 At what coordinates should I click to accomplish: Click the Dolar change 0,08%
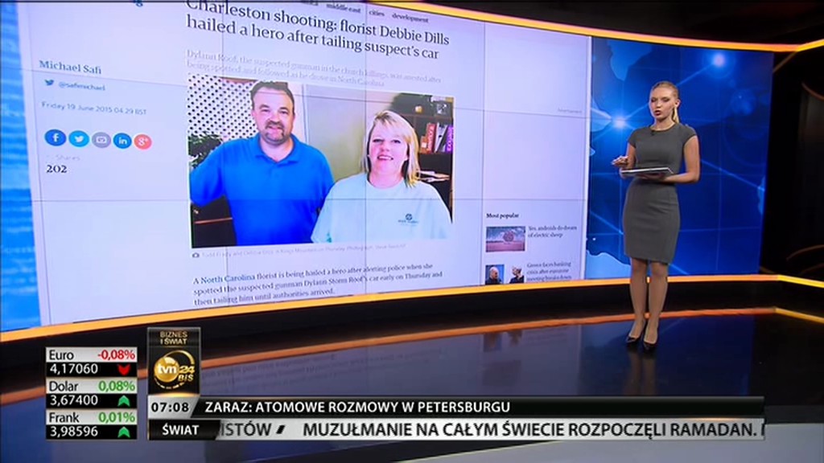(116, 387)
